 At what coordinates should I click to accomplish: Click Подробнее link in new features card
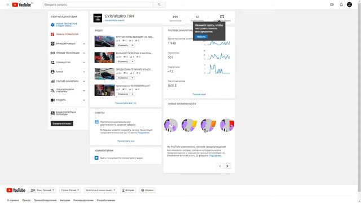coord(215,156)
